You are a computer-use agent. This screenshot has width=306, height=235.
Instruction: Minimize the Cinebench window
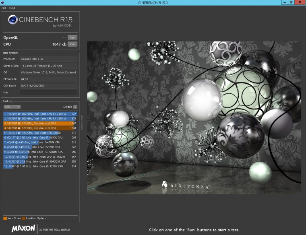tap(285, 2)
